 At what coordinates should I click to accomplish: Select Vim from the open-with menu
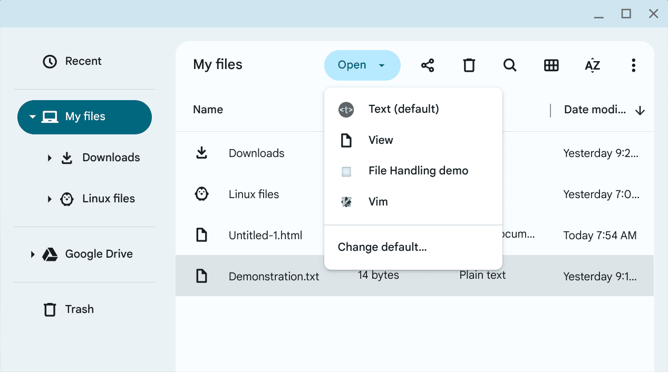coord(378,201)
